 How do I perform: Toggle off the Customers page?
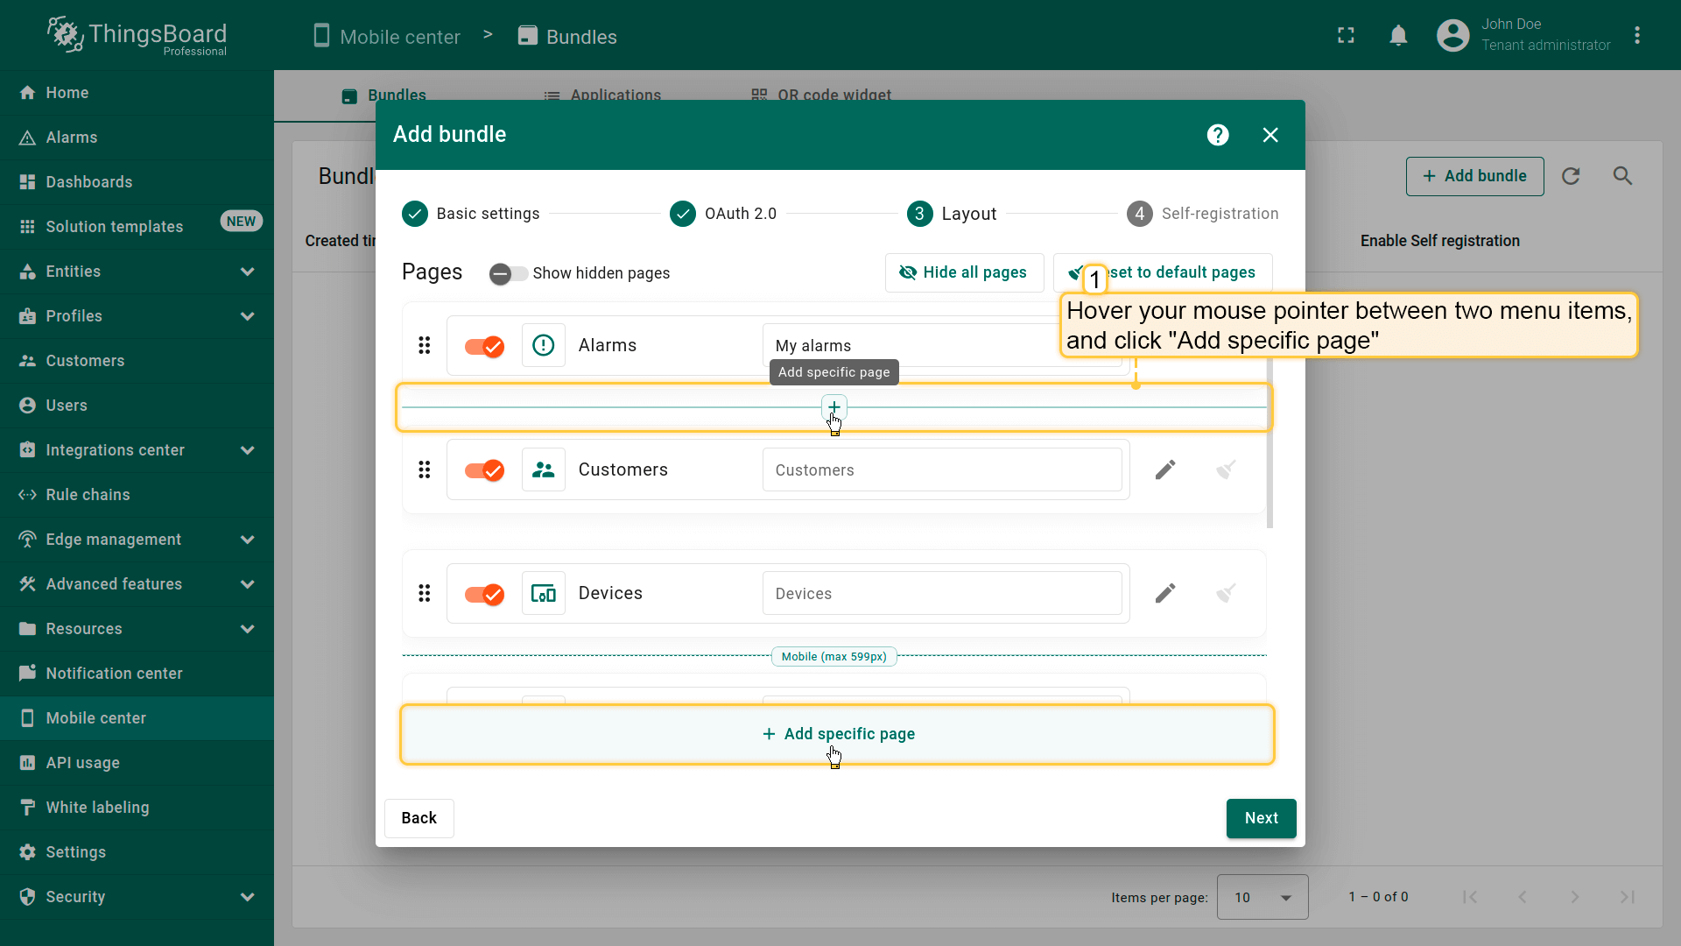484,470
